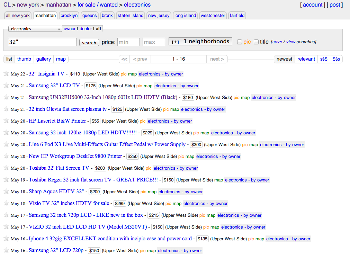The height and width of the screenshot is (258, 350).
Task: Sort by price low to high
Action: pyautogui.click(x=324, y=59)
